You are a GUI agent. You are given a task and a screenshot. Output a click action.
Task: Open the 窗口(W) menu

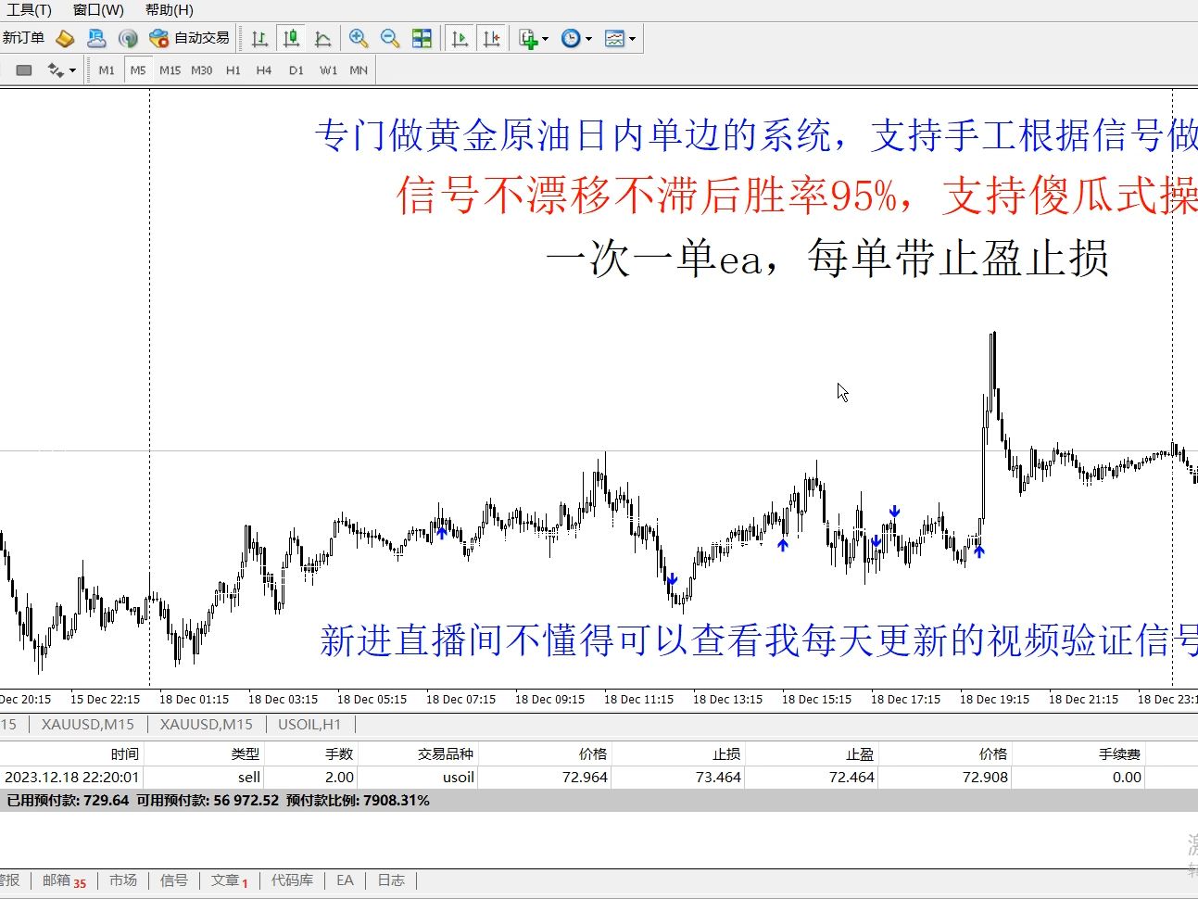98,10
